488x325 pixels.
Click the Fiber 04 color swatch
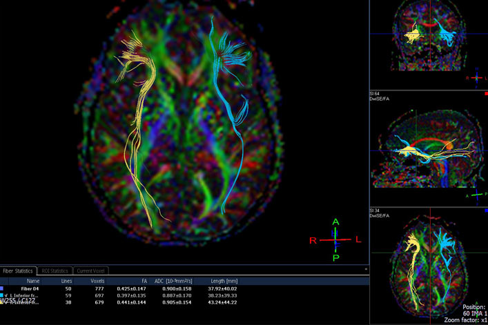3,288
